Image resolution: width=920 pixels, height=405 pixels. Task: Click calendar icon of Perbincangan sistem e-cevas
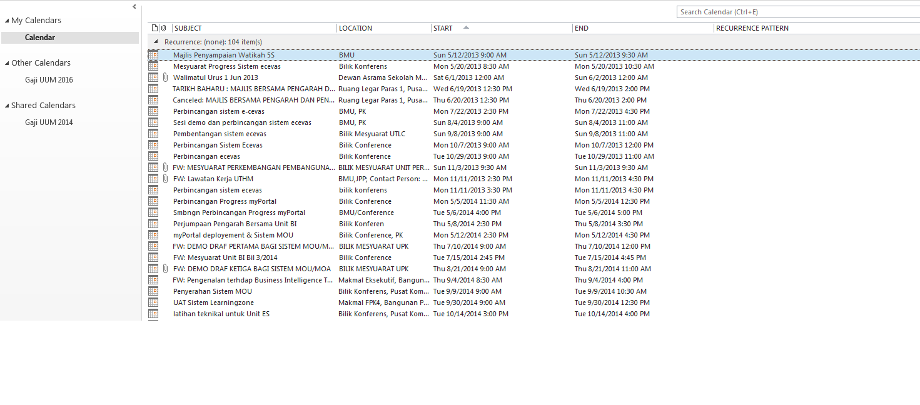[x=153, y=111]
